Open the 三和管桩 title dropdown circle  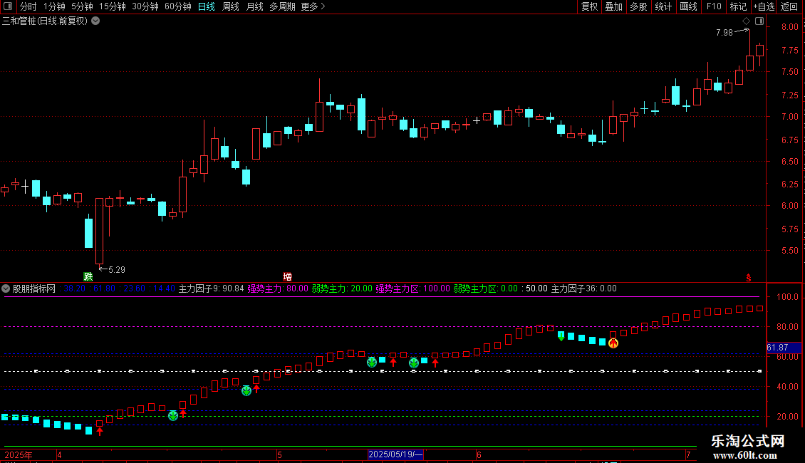[x=95, y=21]
